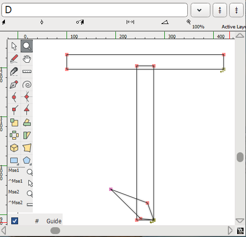Image resolution: width=246 pixels, height=237 pixels.
Task: Select the 3D Rotate cube tool
Action: pyautogui.click(x=14, y=148)
